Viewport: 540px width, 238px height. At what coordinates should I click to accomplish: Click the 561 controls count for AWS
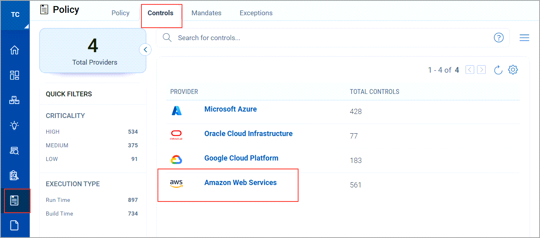click(x=356, y=185)
